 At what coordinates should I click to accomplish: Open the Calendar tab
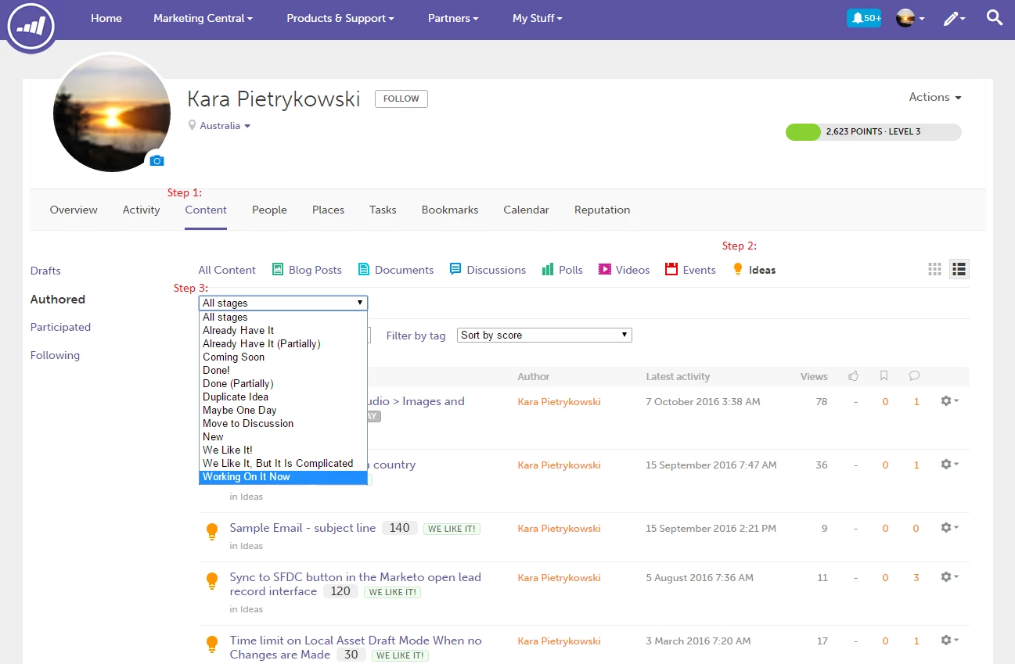[x=526, y=210]
